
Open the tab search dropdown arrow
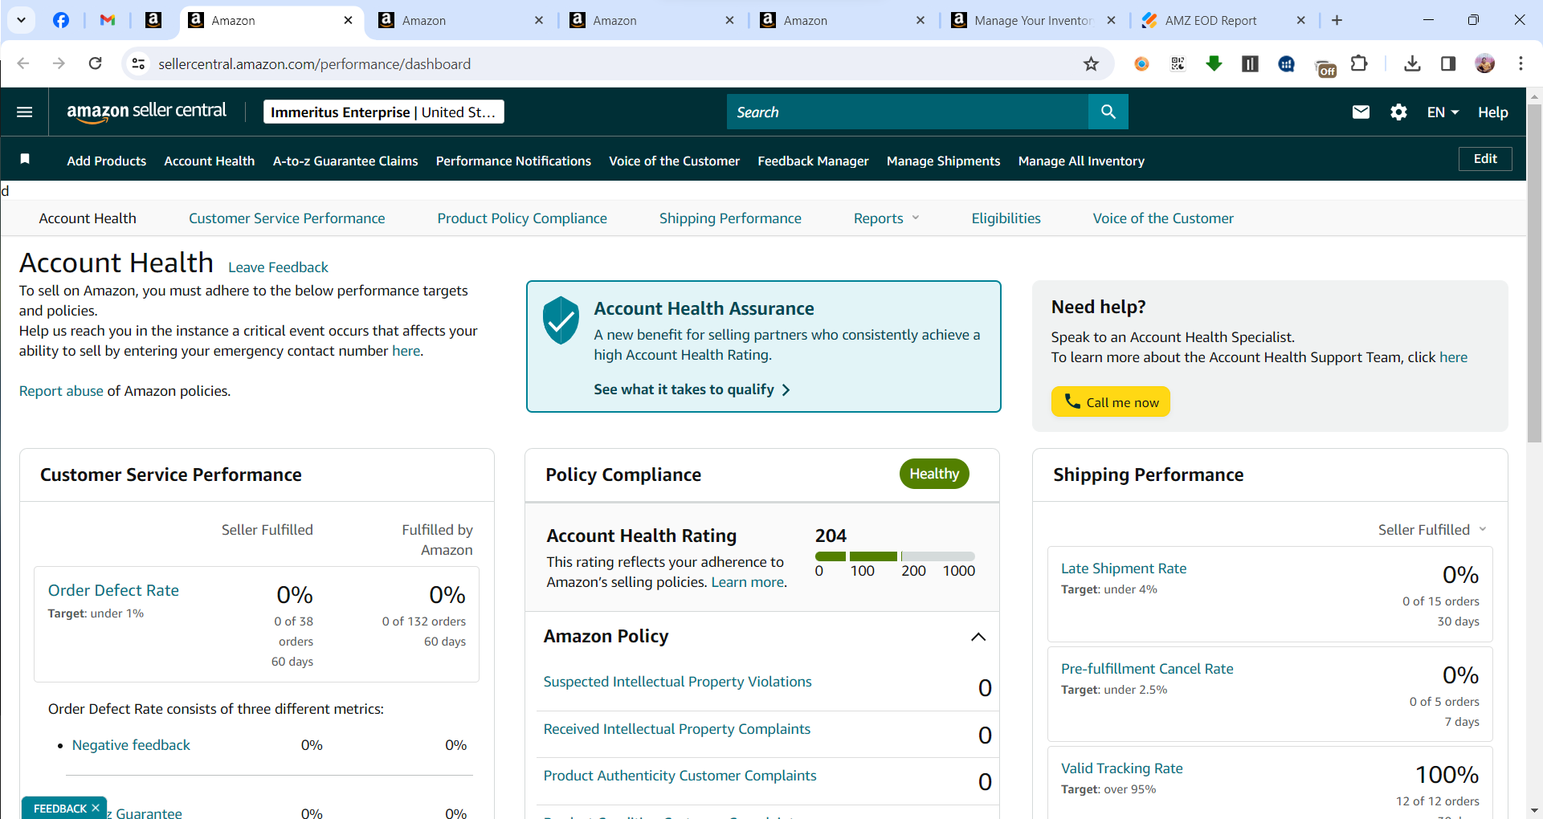[x=21, y=20]
